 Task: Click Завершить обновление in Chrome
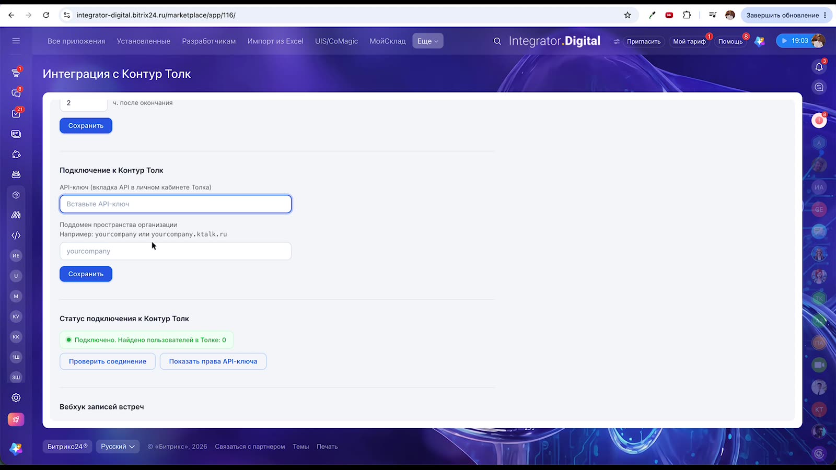pyautogui.click(x=786, y=15)
